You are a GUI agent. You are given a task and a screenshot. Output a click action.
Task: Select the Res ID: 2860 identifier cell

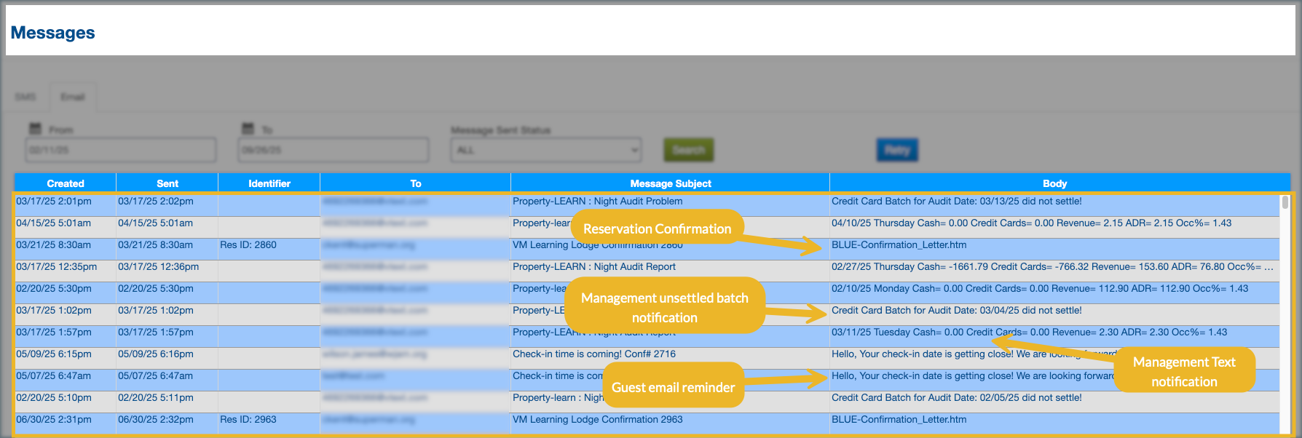coord(248,245)
